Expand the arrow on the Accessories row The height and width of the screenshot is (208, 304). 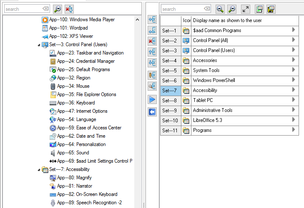(294, 60)
